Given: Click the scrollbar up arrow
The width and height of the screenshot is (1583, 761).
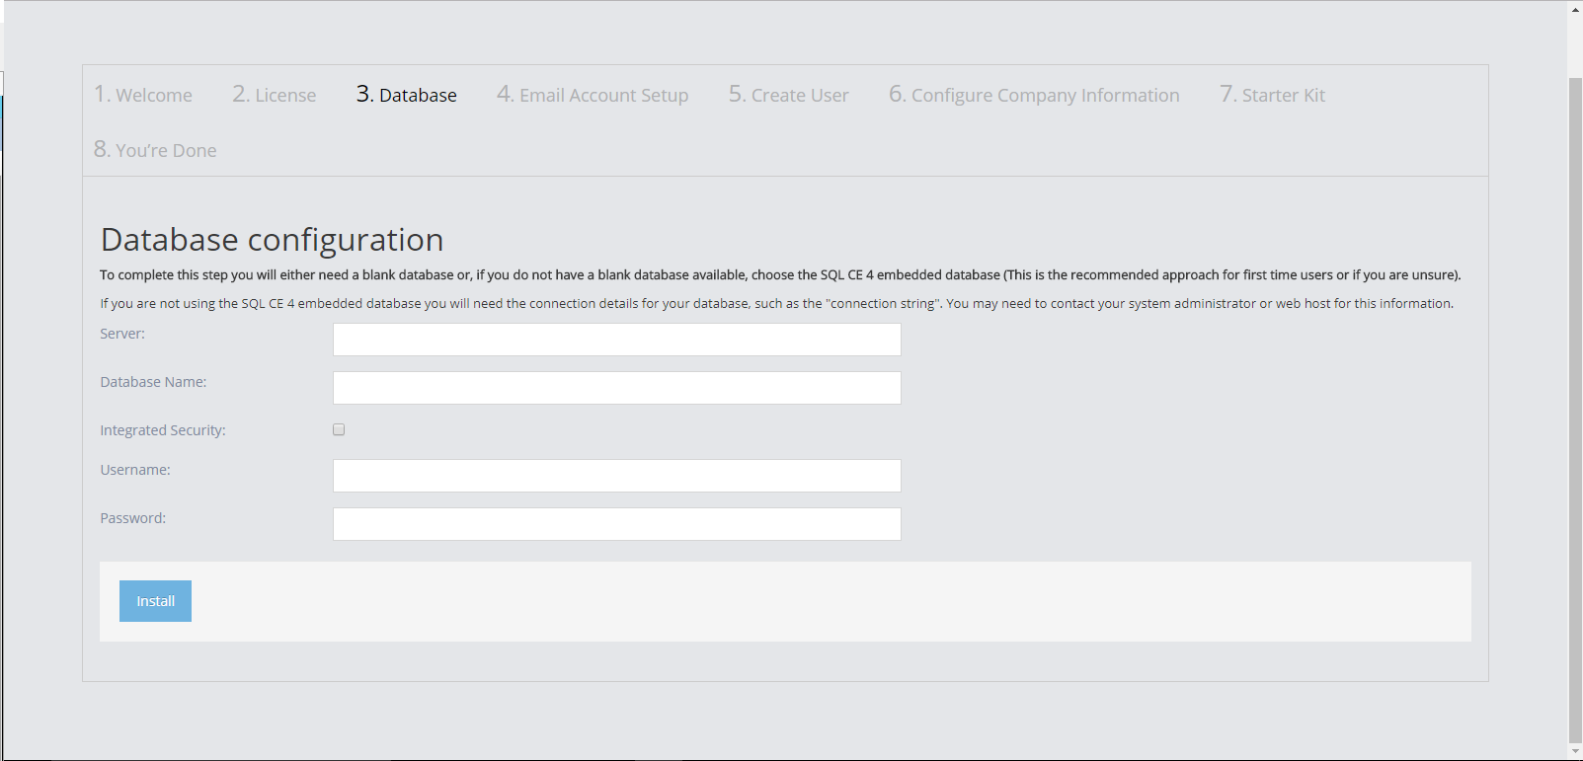Looking at the screenshot, I should coord(1575,9).
